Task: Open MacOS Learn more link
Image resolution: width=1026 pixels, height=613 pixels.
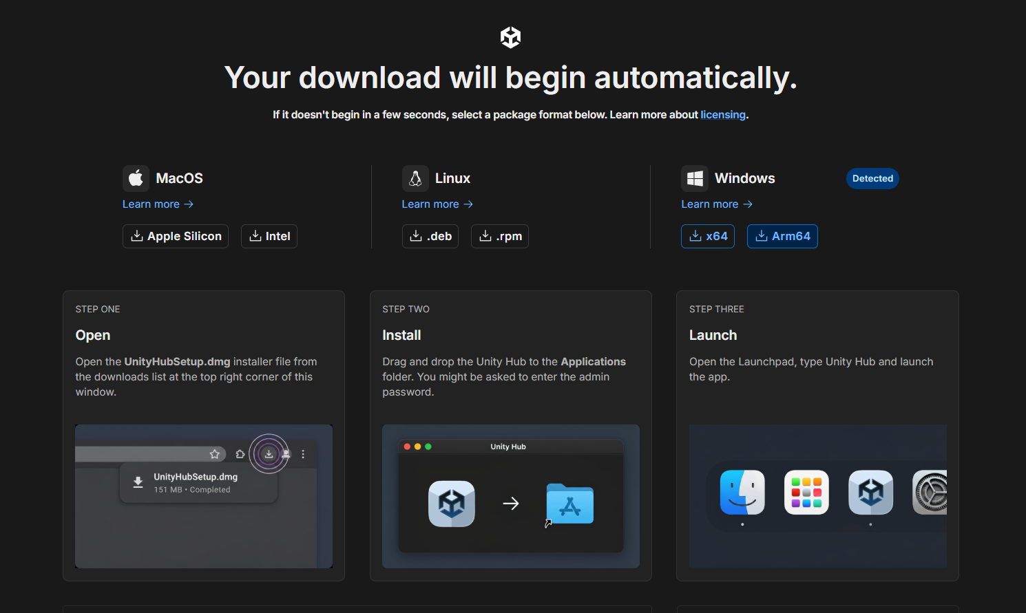Action: tap(158, 204)
